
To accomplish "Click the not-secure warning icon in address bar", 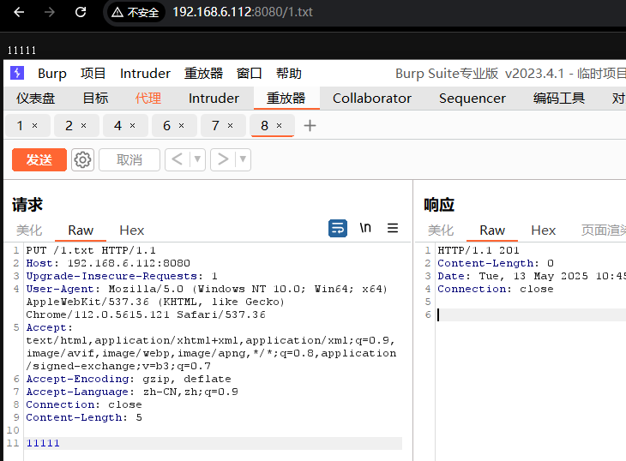I will [117, 12].
